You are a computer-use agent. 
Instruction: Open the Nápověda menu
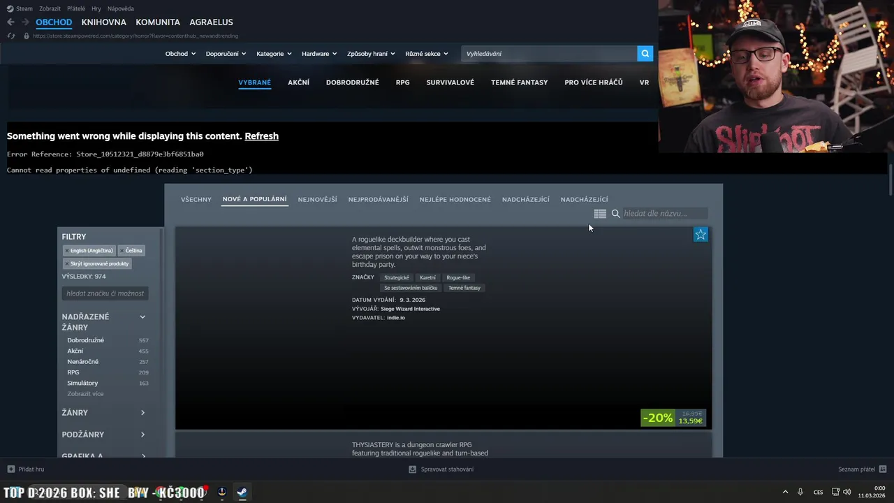[x=121, y=8]
